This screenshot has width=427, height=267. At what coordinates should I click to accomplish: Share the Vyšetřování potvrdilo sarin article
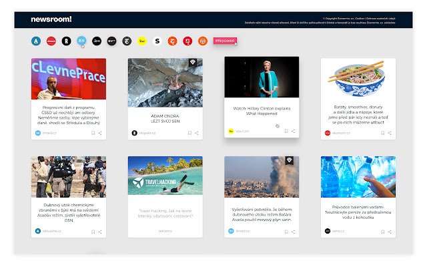[x=294, y=232]
